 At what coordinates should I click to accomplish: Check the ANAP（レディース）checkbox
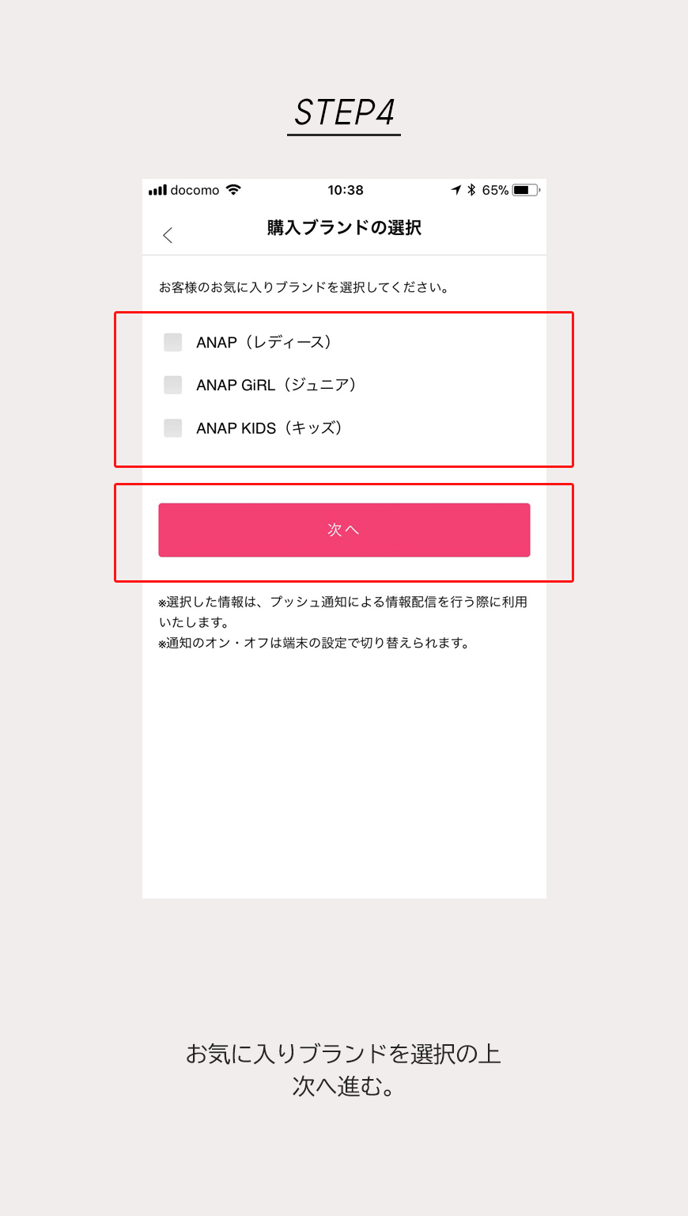tap(172, 342)
